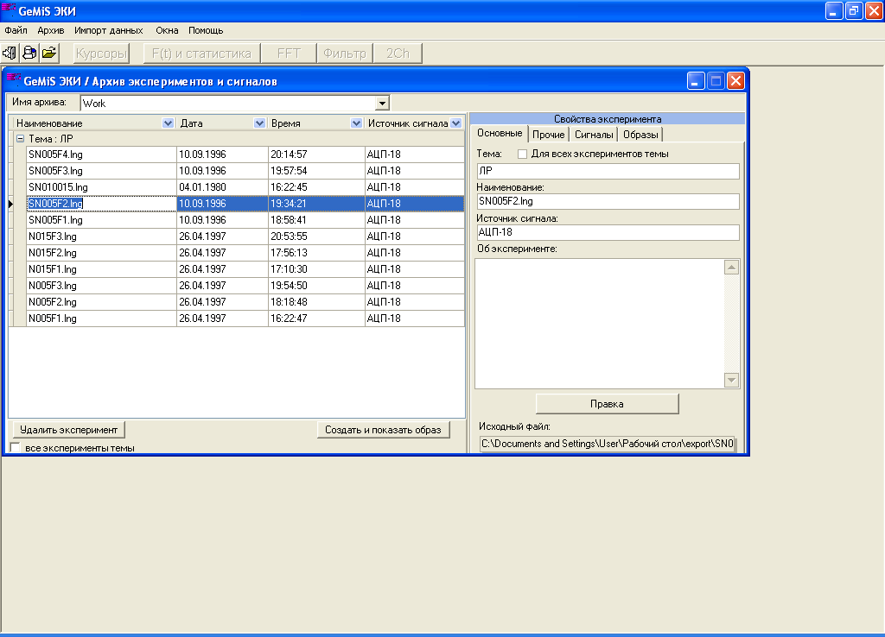Open the 'Имя архива' combo box arrow
Viewport: 885px width, 637px height.
(382, 104)
